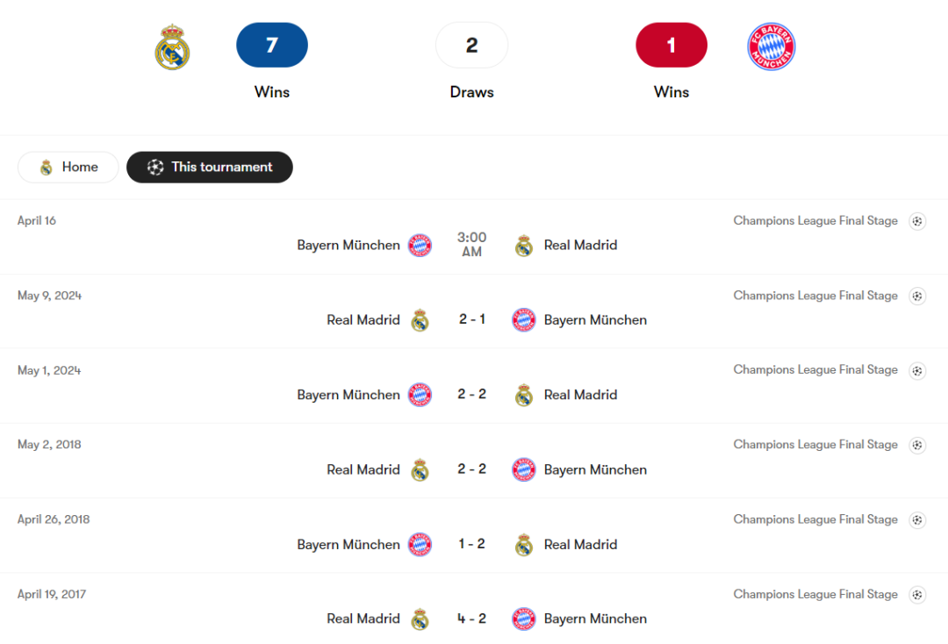The width and height of the screenshot is (948, 644).
Task: Click the 2 draws badge
Action: pos(471,46)
